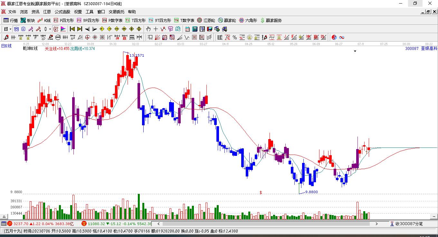The width and height of the screenshot is (438, 237).
Task: Click the infinity loop icon
Action: [342, 37]
